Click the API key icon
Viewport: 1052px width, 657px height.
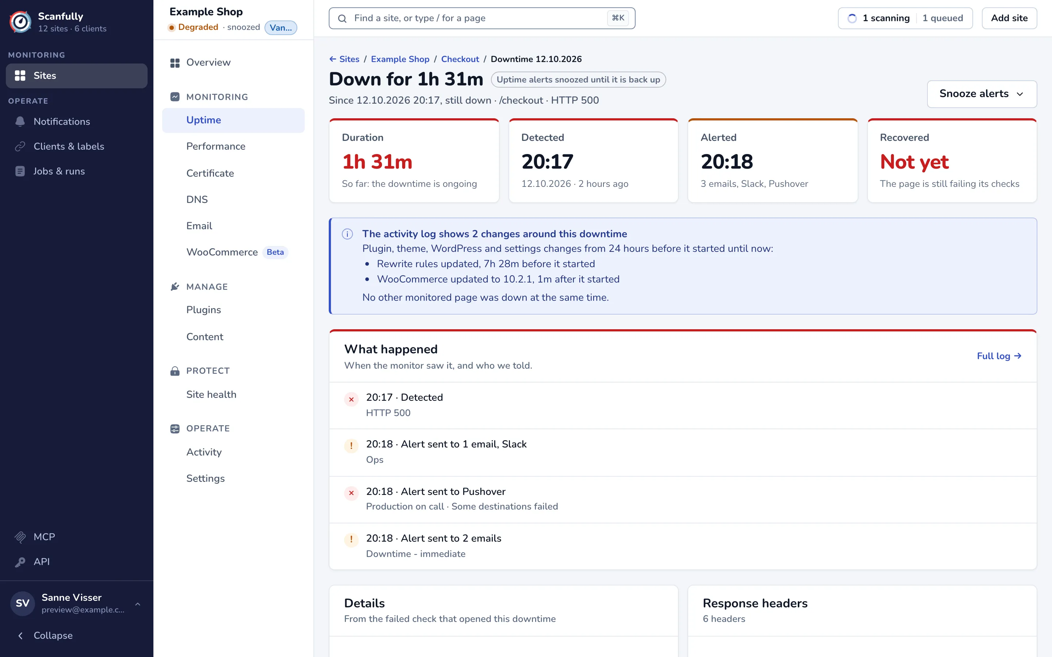pos(20,562)
